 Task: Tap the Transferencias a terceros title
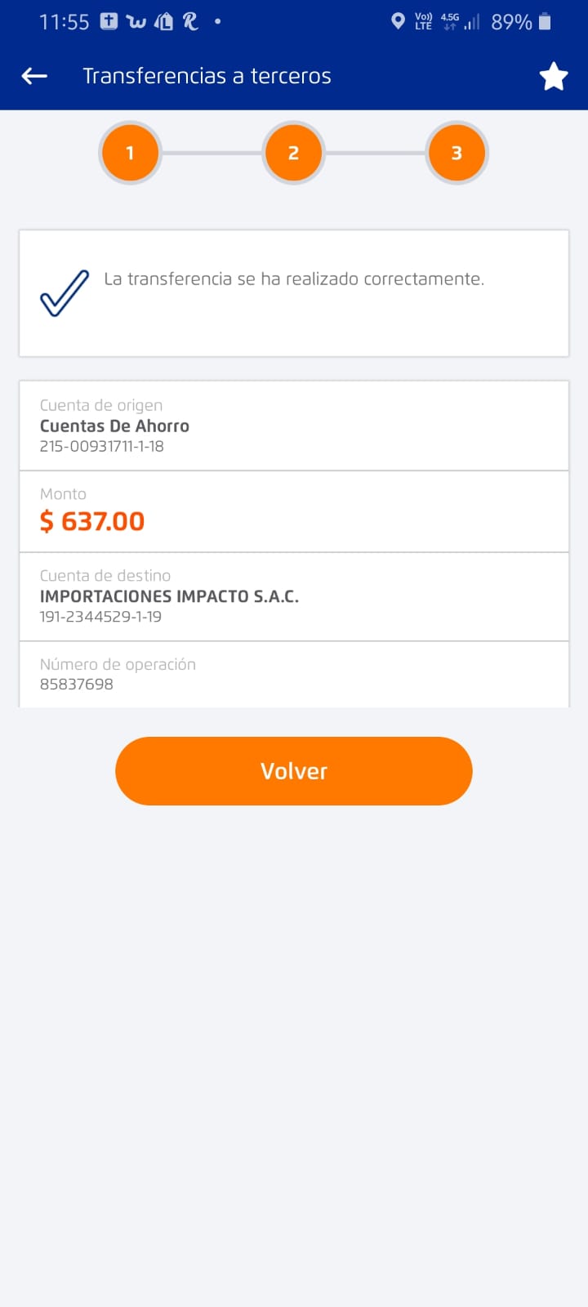click(207, 76)
